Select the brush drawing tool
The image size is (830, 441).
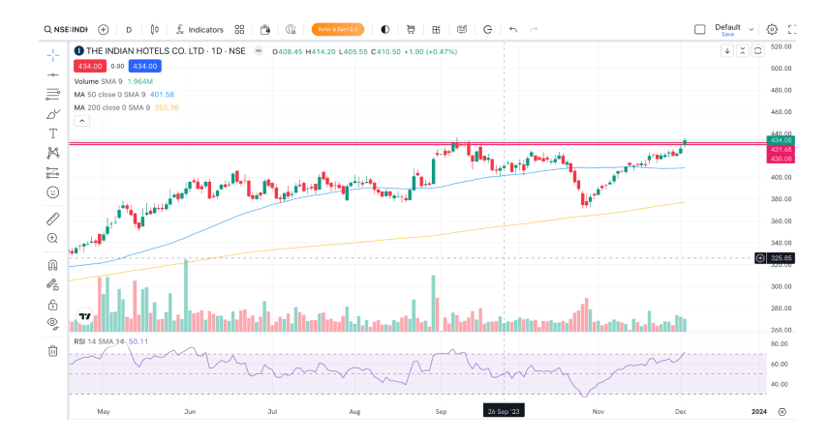point(53,113)
